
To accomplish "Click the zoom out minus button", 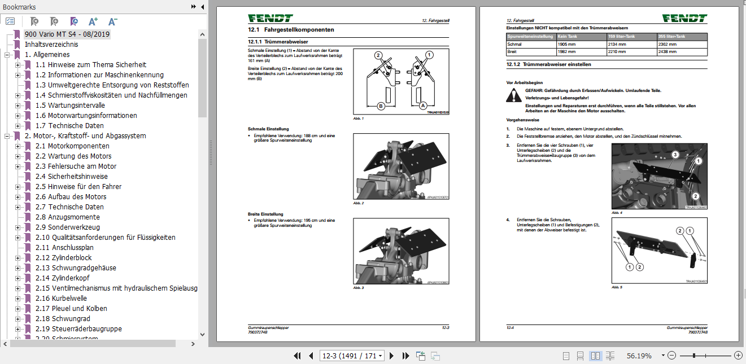I will coord(671,356).
